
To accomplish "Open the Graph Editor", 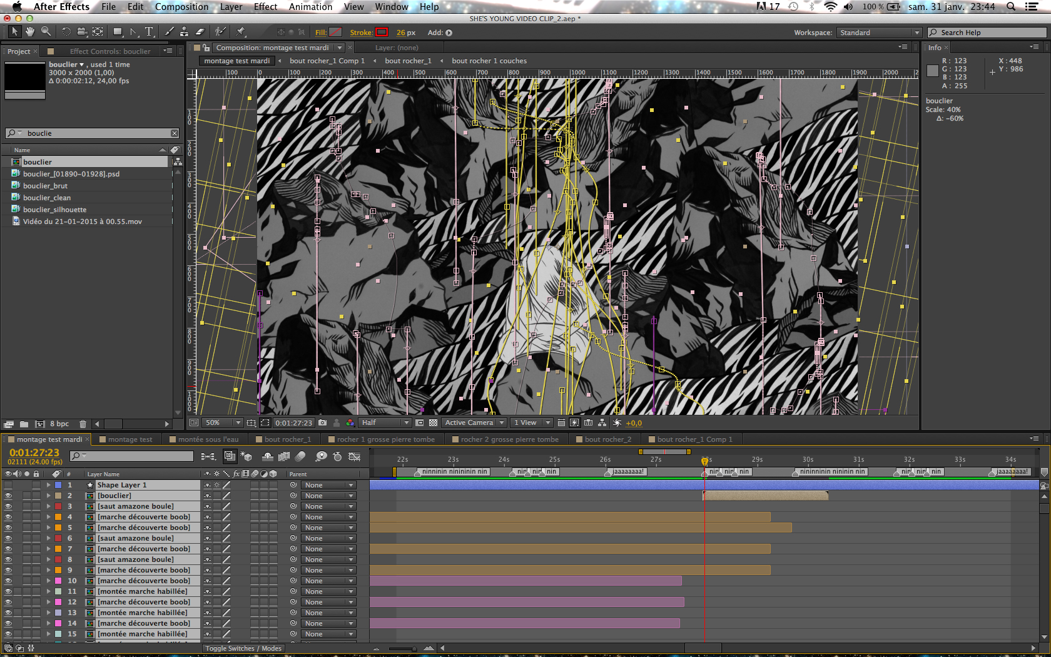I will [x=355, y=457].
